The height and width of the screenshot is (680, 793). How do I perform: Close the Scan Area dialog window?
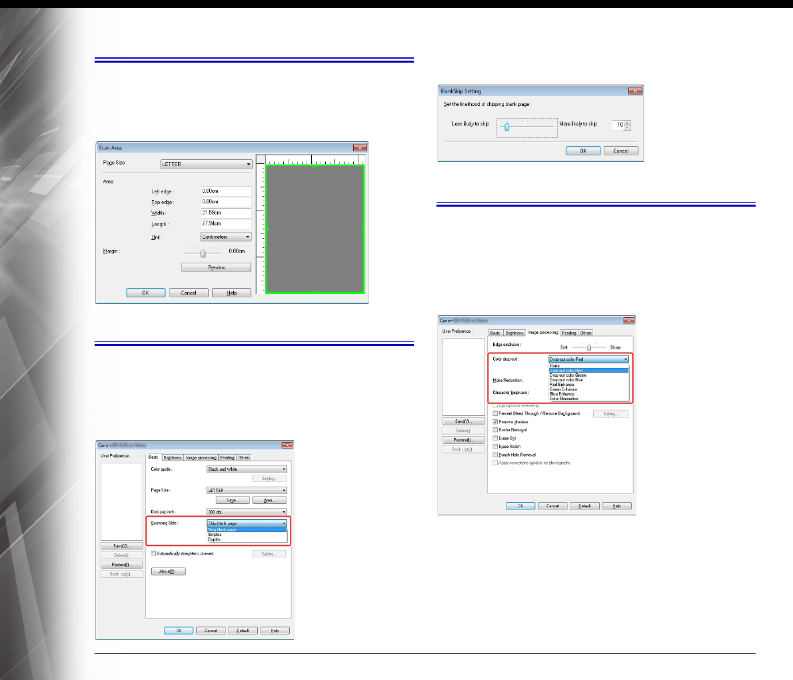click(x=361, y=148)
